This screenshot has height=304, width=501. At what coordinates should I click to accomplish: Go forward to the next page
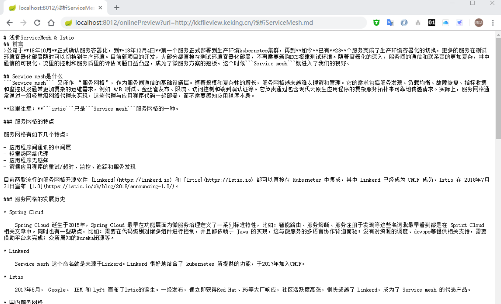tap(23, 23)
